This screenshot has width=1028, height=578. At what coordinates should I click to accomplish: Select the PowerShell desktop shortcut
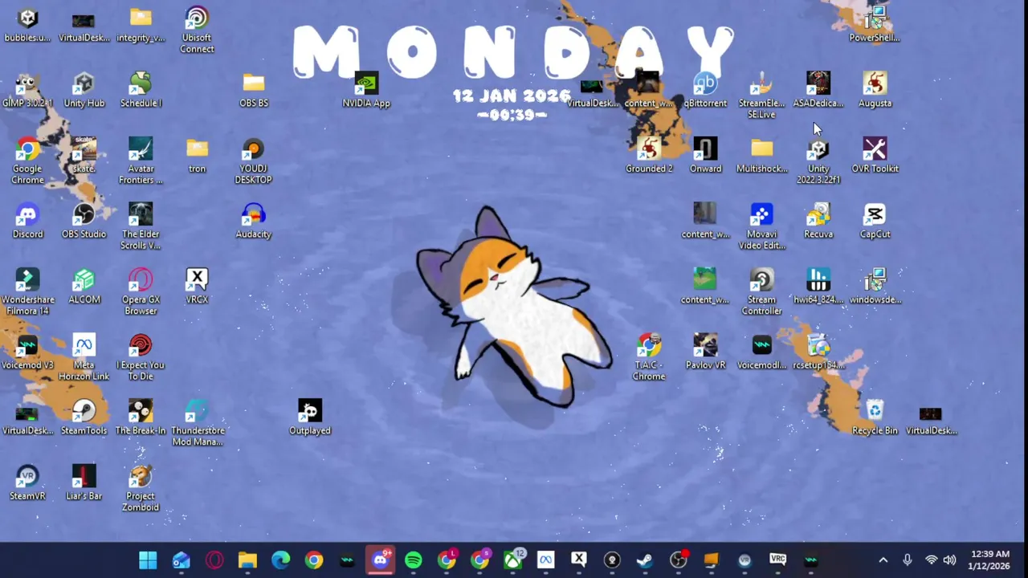tap(875, 25)
